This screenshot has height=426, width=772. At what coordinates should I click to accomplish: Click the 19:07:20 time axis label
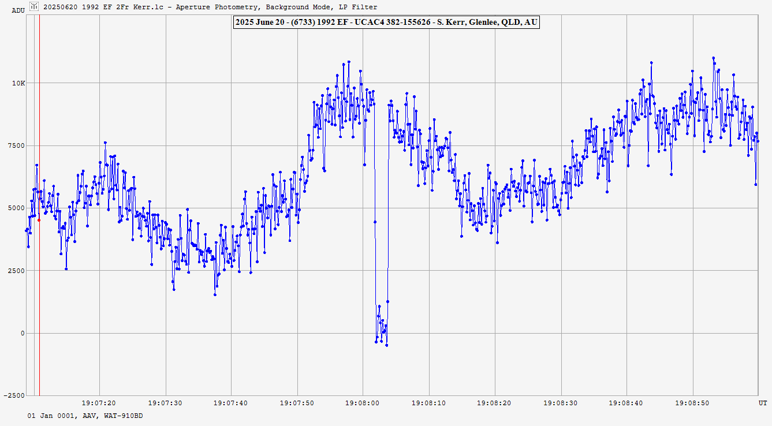99,403
